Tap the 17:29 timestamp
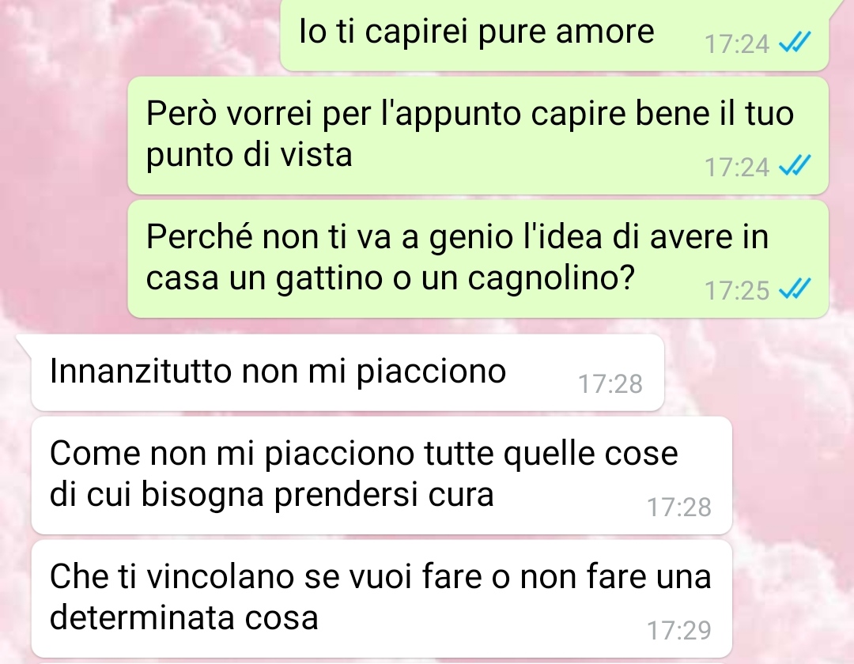This screenshot has width=854, height=664. coord(679,630)
